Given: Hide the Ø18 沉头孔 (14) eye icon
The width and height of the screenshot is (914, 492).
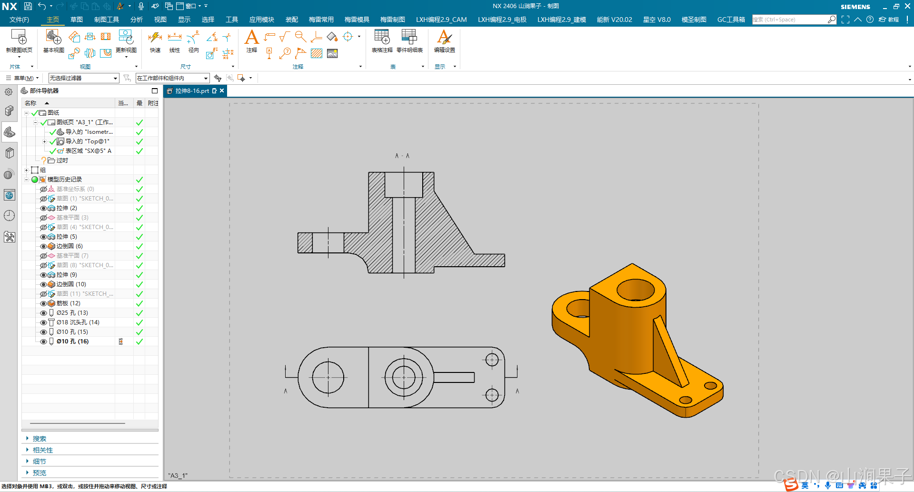Looking at the screenshot, I should 43,322.
